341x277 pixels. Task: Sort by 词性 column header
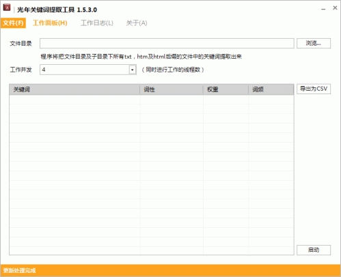172,89
